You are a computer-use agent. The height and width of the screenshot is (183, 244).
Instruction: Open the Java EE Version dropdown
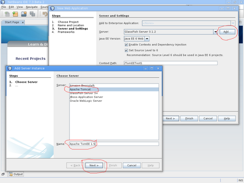point(147,39)
